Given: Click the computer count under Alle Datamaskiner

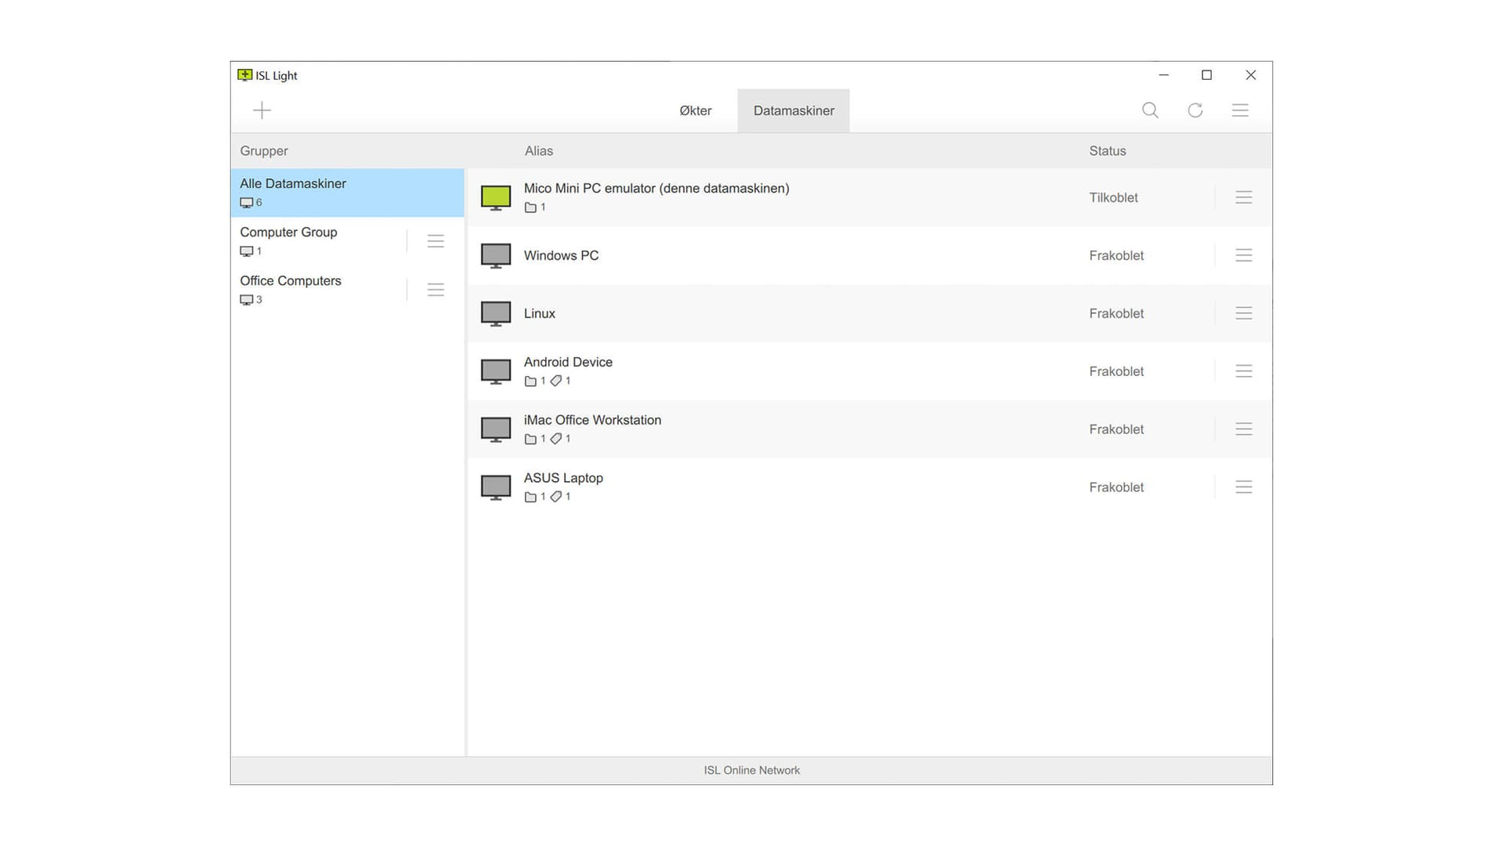Looking at the screenshot, I should click(x=251, y=203).
